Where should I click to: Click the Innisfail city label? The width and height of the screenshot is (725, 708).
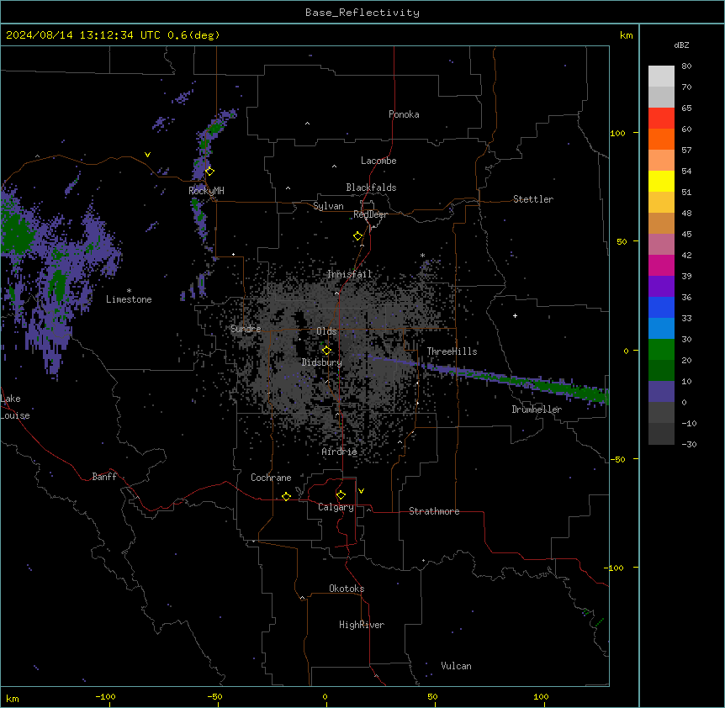(350, 274)
